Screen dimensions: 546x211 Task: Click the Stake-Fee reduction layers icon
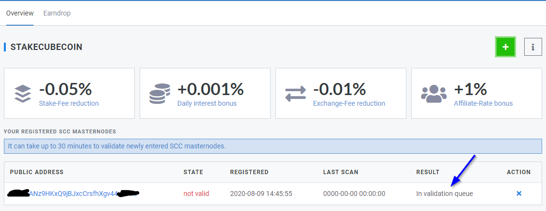(23, 94)
